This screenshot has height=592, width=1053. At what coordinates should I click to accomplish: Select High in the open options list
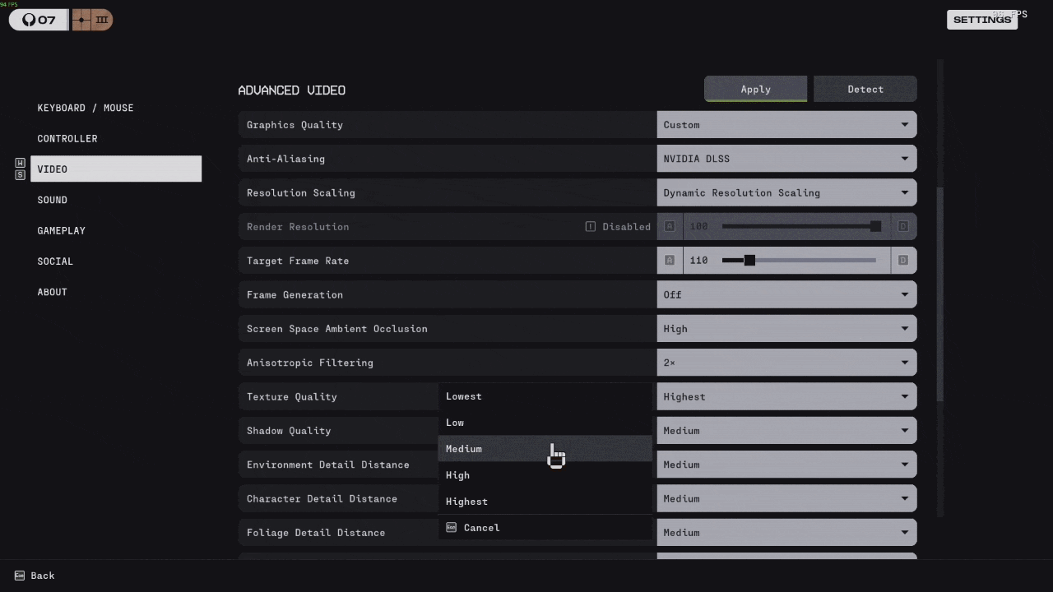(x=545, y=475)
